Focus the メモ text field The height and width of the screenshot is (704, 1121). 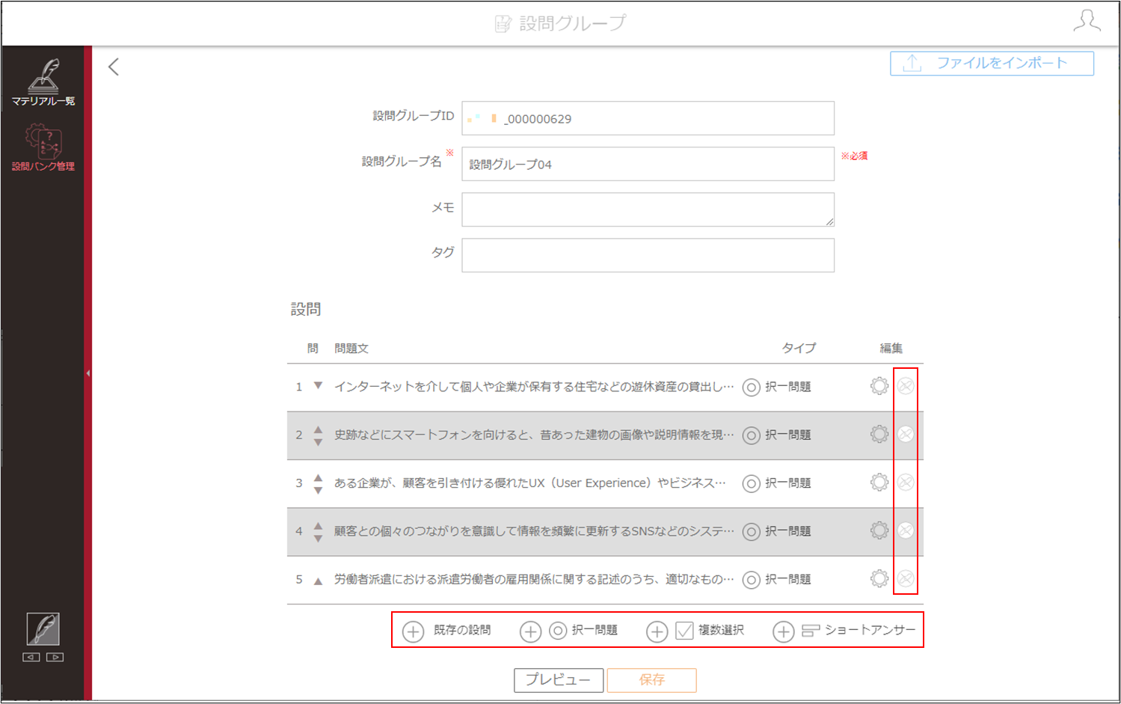pos(648,209)
